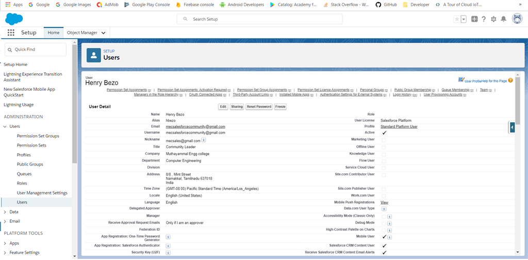This screenshot has height=260, width=528.
Task: Click High-Contrast Palette on Charts info icon
Action: click(389, 231)
